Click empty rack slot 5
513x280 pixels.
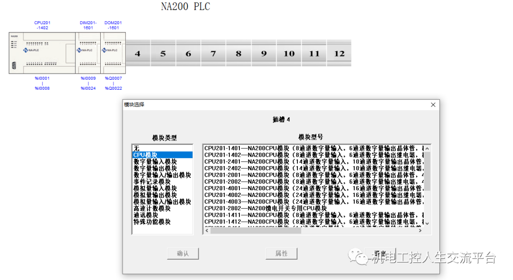(x=163, y=53)
